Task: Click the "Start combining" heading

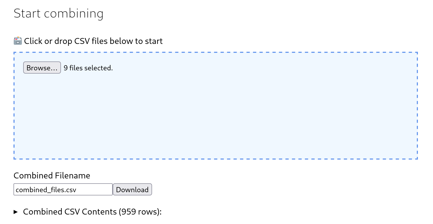Action: click(x=59, y=13)
